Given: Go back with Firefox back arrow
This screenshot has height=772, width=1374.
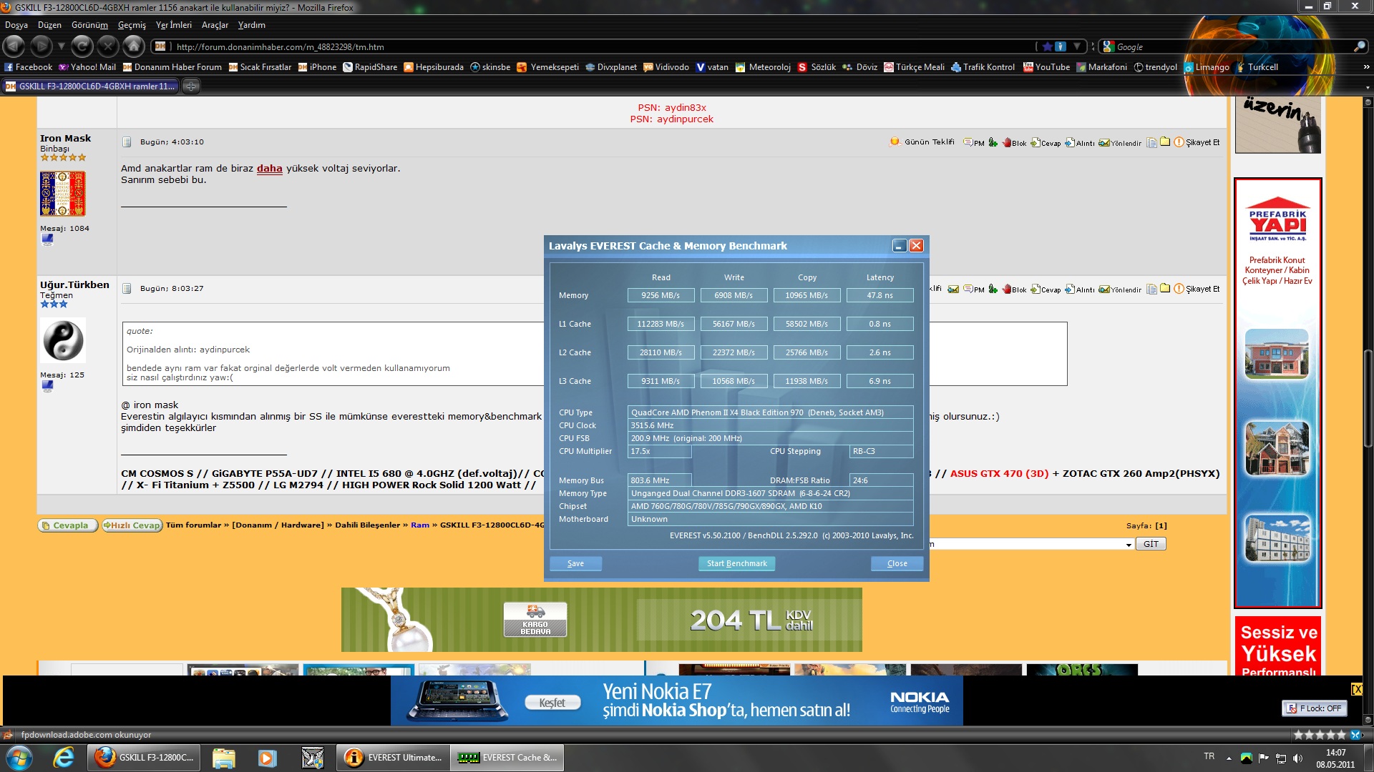Looking at the screenshot, I should coord(14,46).
